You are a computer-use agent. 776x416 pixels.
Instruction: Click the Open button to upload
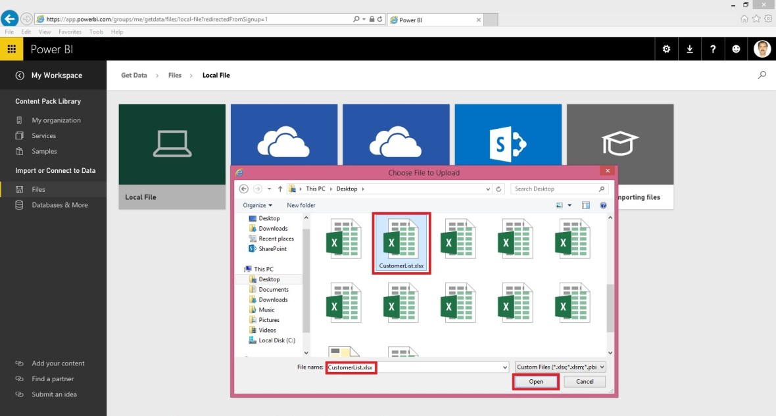[535, 381]
